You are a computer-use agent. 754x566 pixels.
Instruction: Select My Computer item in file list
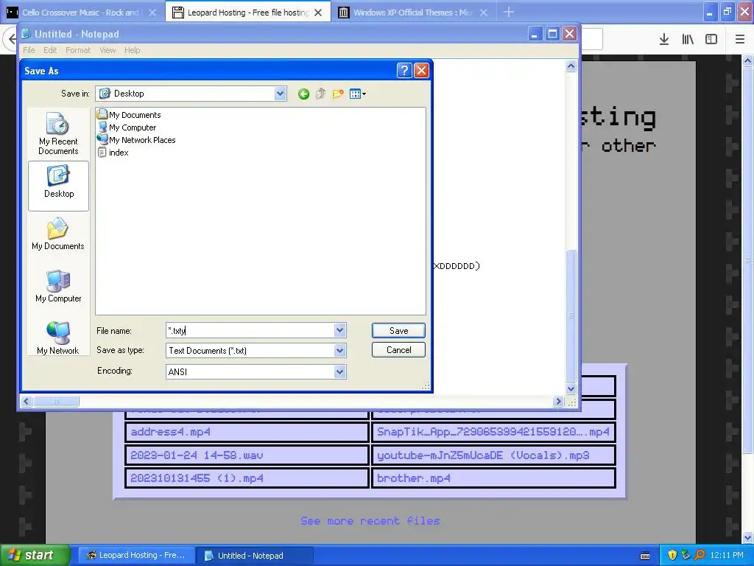127,127
